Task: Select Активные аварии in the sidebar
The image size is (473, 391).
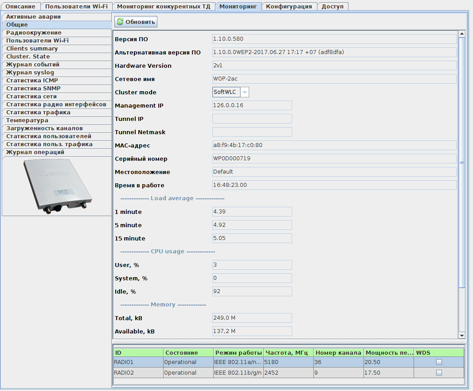Action: pos(34,17)
